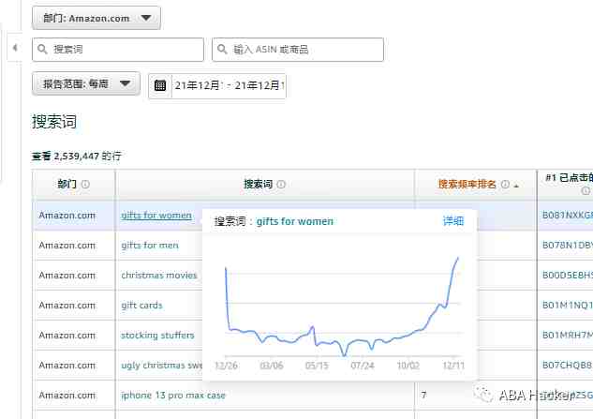Open the gift cards search term
The image size is (593, 419).
tap(141, 305)
